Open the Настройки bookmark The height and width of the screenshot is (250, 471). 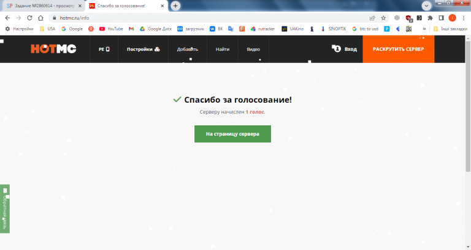click(19, 29)
